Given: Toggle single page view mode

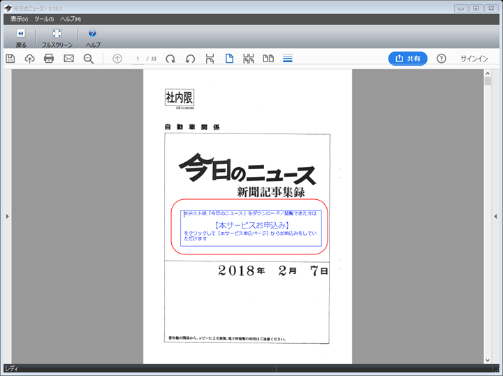Looking at the screenshot, I should [229, 59].
